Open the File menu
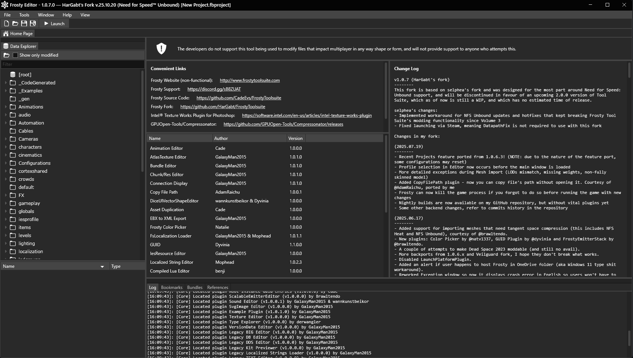Viewport: 633px width, 358px height. 7,15
